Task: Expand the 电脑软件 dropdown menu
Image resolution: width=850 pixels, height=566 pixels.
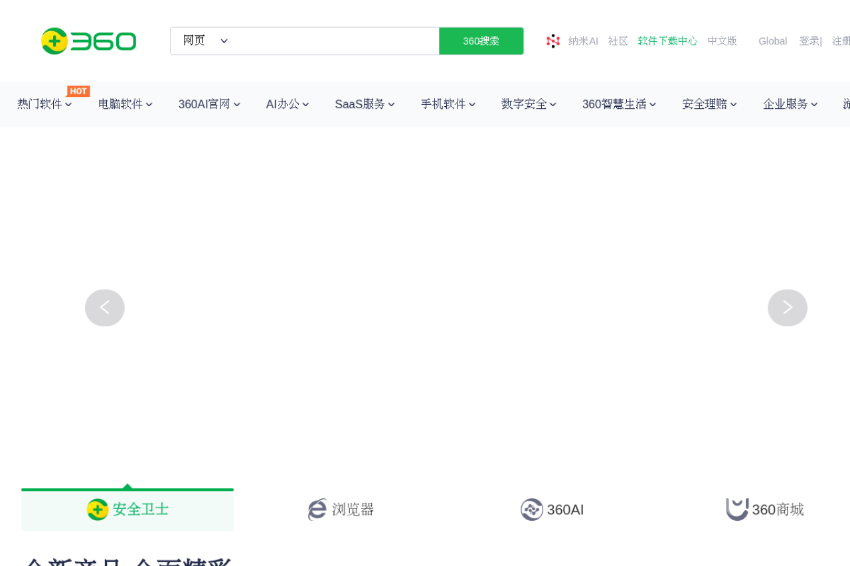Action: [125, 104]
